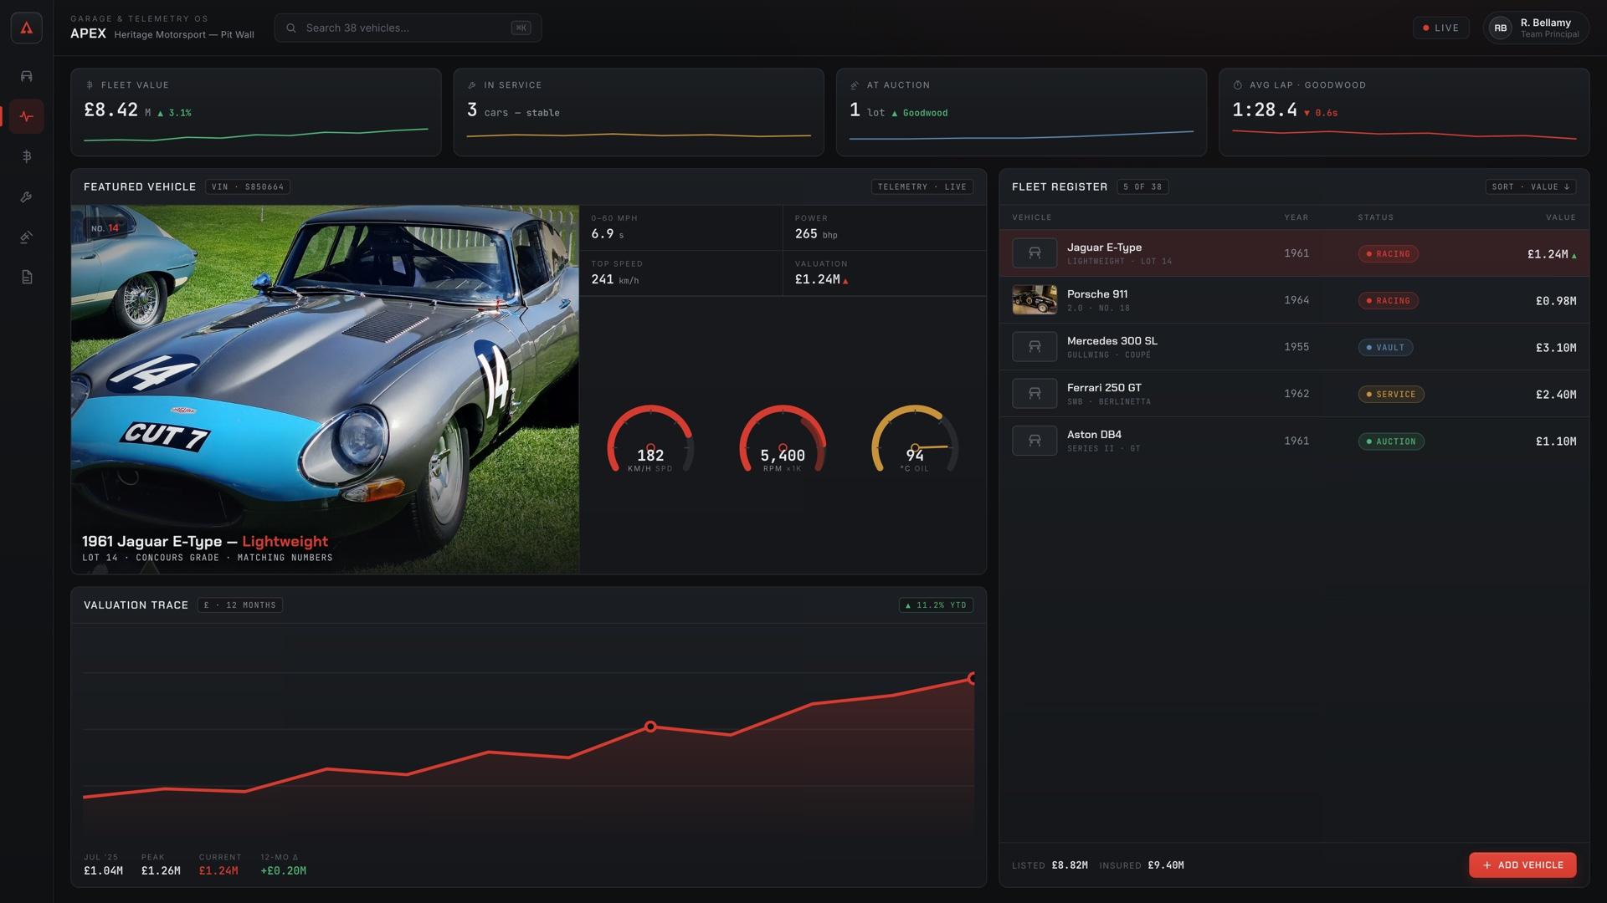Select the Mercedes 300 SL row name
1607x903 pixels.
1112,340
